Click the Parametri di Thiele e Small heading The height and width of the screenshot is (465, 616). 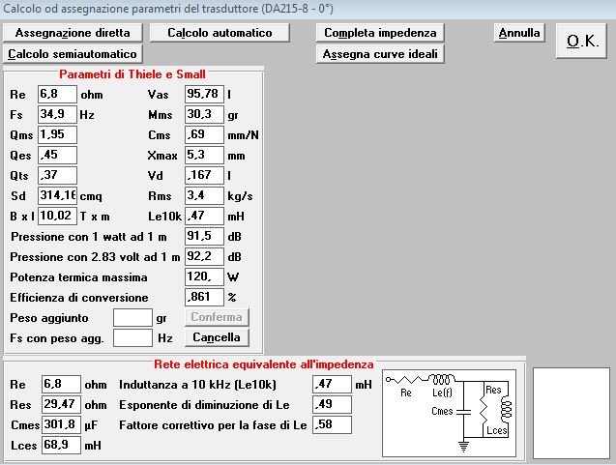click(132, 74)
